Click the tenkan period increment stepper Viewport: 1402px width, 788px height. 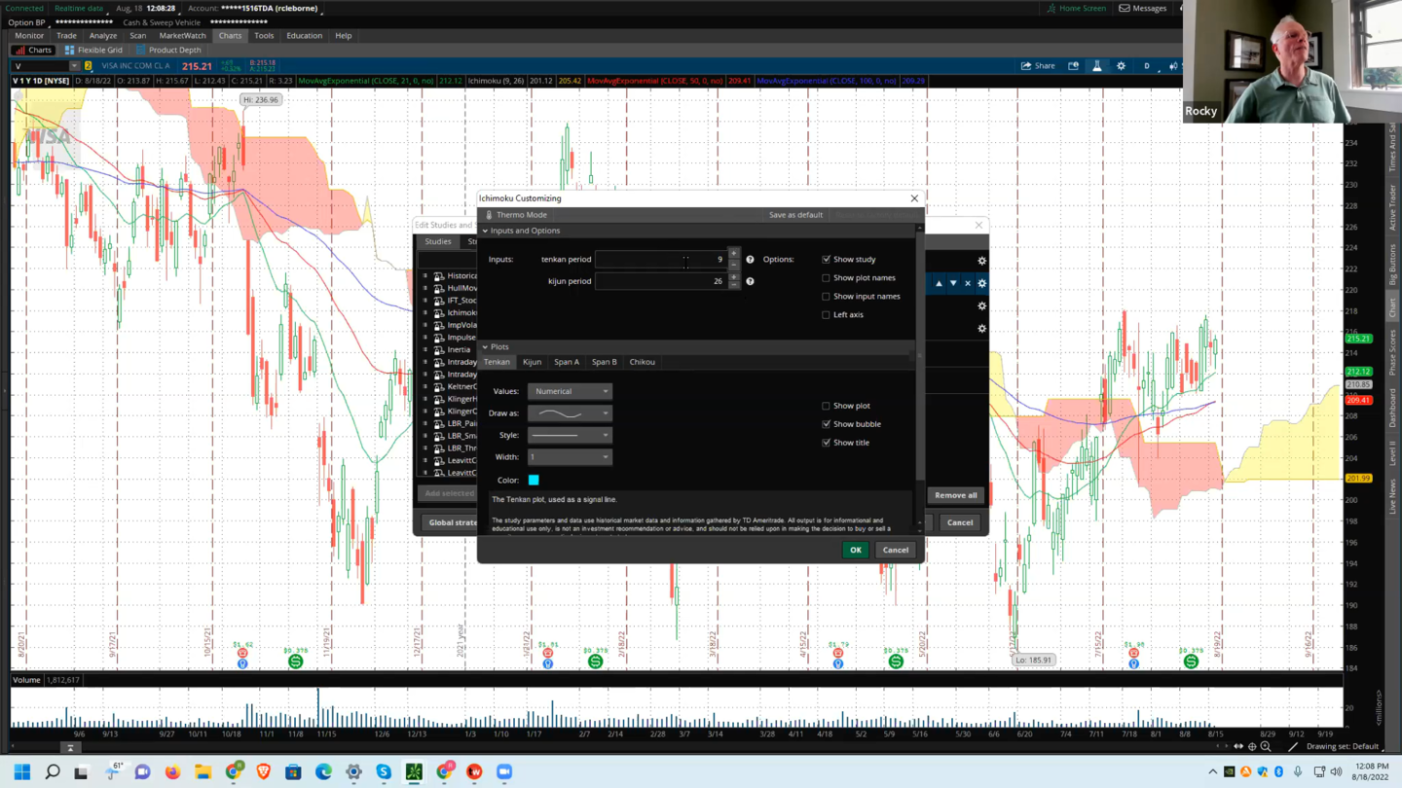[732, 256]
